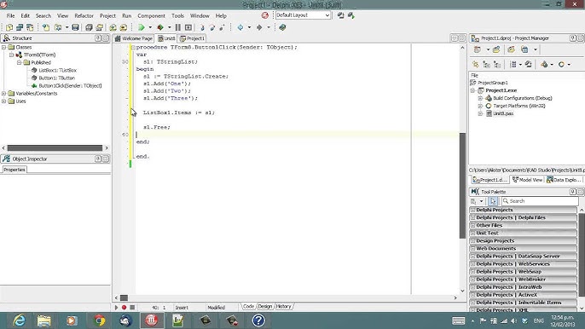Screen dimensions: 585x329
Task: Collapse the Classes tree node
Action: [3, 47]
